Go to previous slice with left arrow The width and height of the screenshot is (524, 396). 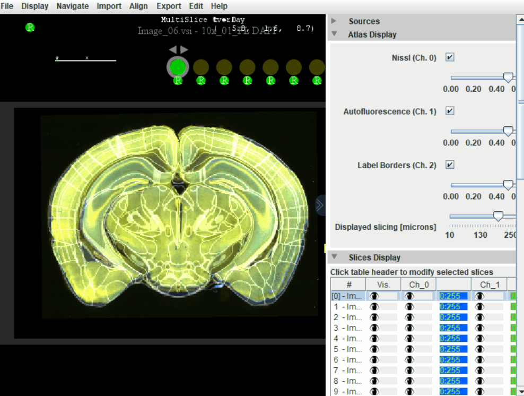(173, 49)
